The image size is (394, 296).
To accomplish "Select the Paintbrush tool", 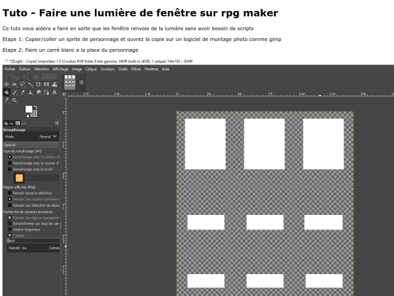I will point(15,92).
